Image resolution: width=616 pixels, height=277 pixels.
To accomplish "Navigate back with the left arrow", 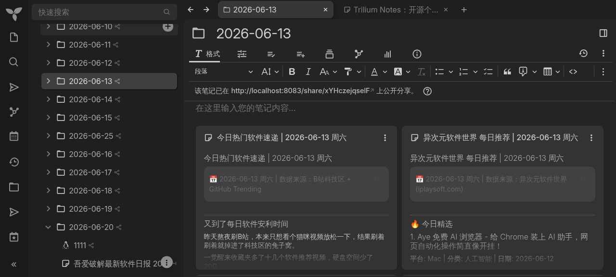I will click(191, 10).
